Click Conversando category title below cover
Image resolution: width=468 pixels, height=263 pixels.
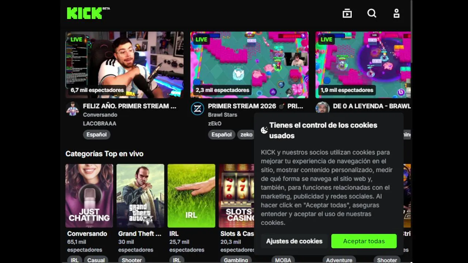(87, 234)
